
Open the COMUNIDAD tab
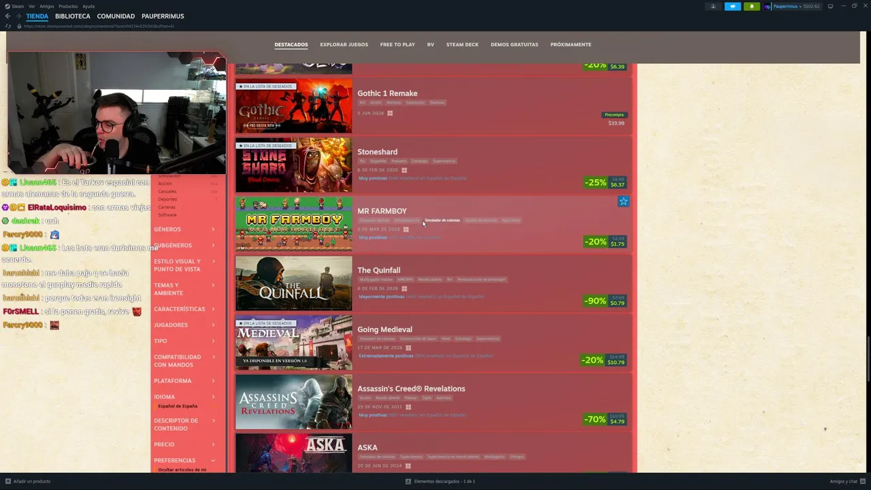116,16
